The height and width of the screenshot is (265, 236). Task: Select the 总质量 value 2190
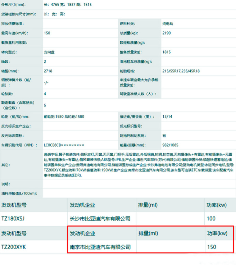coord(166,33)
